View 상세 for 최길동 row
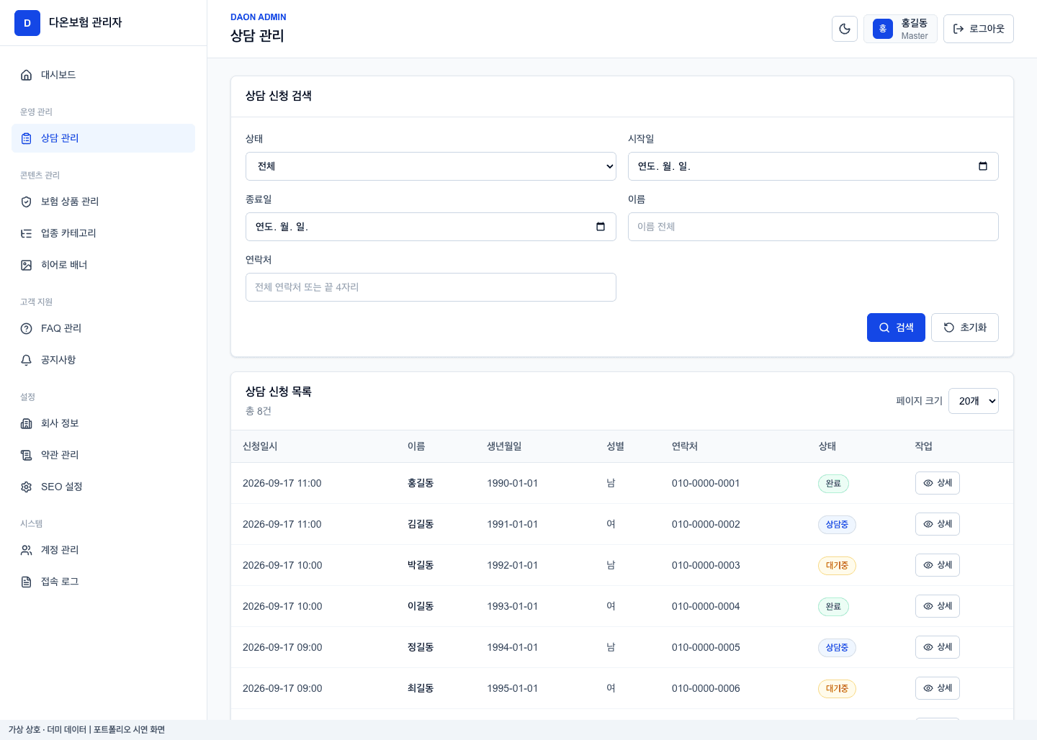1037x740 pixels. tap(937, 688)
